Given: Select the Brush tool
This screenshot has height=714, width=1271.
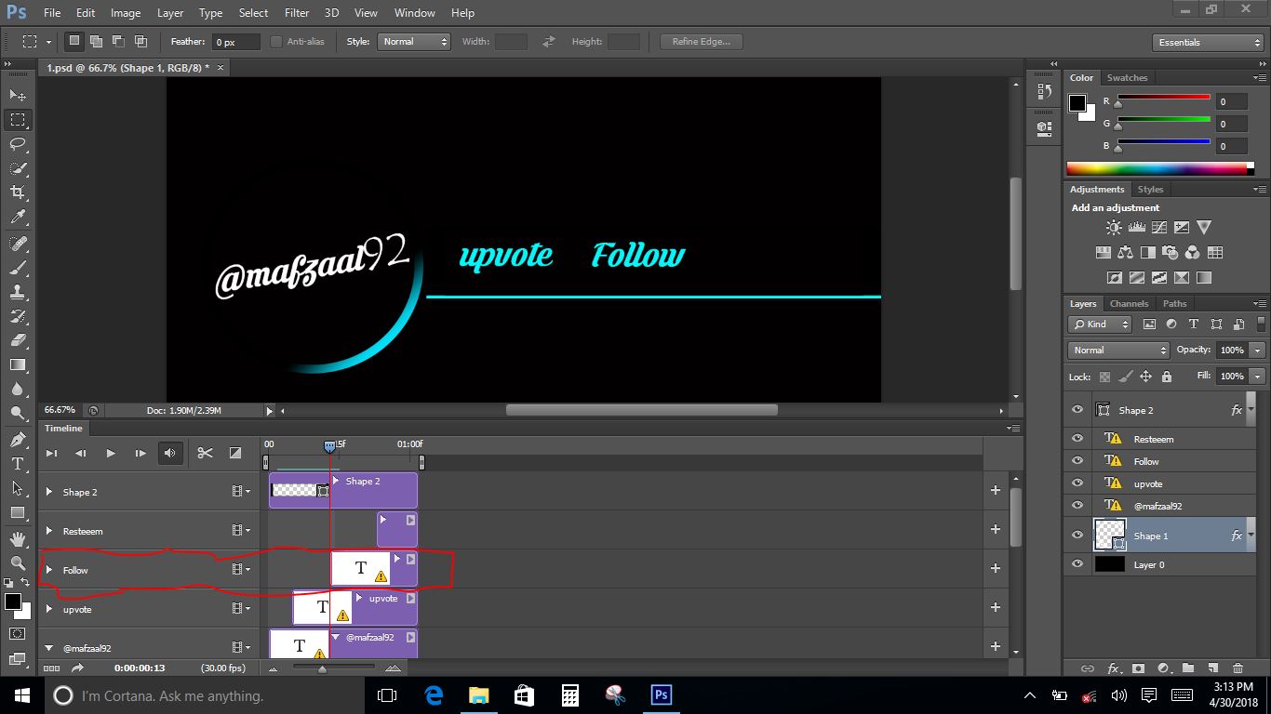Looking at the screenshot, I should coord(18,268).
